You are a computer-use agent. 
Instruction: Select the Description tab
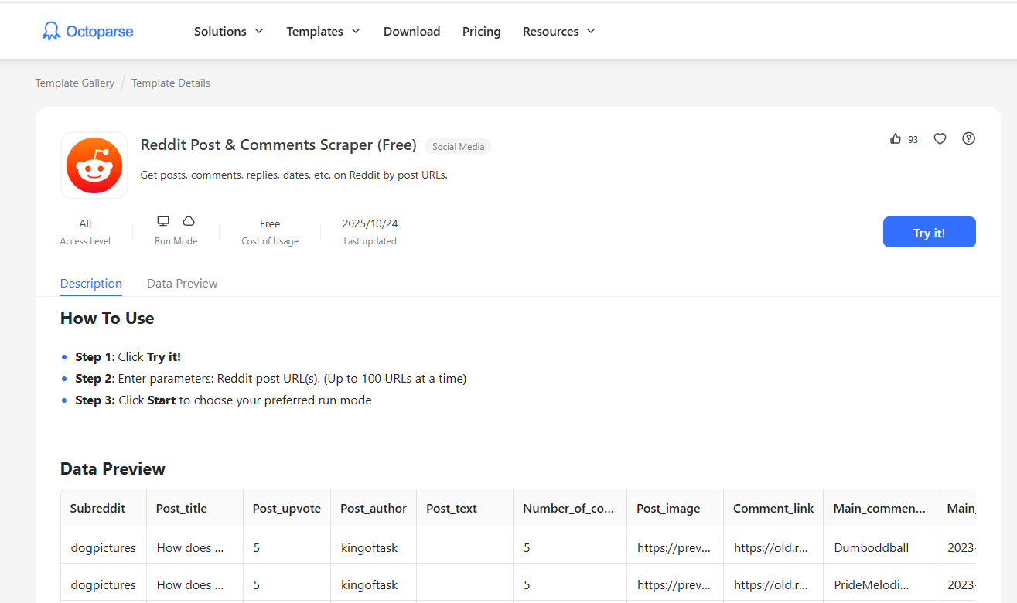tap(90, 283)
